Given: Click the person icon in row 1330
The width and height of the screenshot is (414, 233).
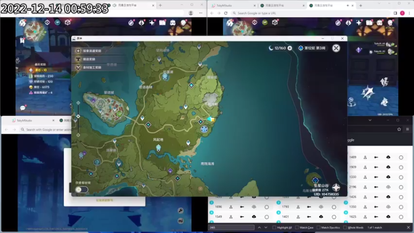Looking at the screenshot, I should 365,177.
